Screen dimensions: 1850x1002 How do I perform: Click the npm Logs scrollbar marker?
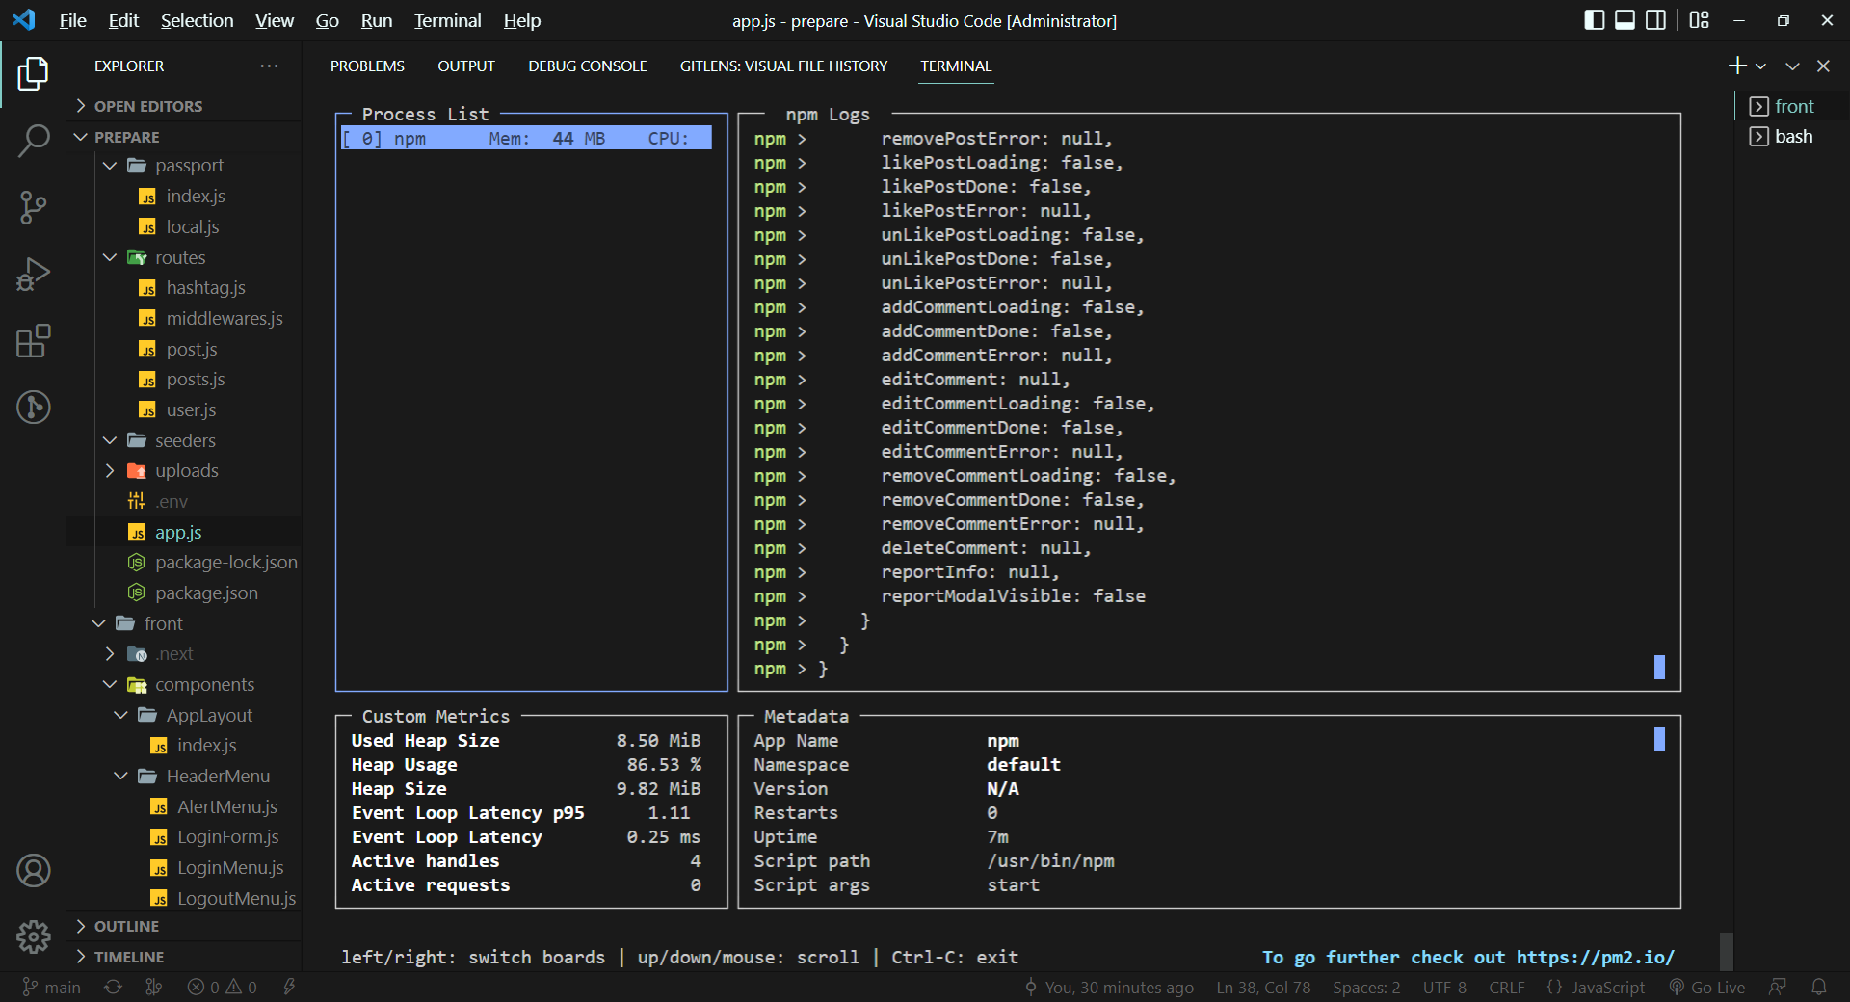tap(1659, 668)
